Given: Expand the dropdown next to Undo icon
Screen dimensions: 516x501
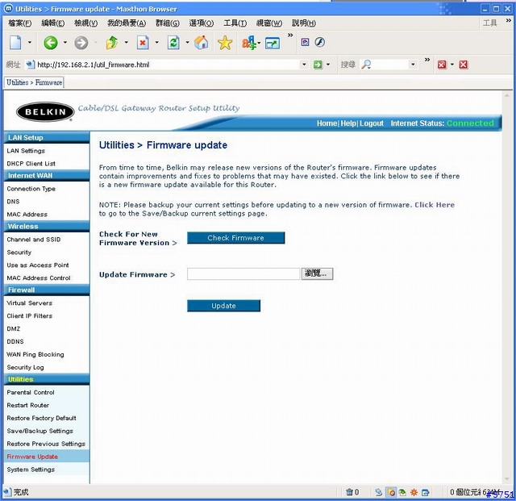Looking at the screenshot, I should pos(126,42).
